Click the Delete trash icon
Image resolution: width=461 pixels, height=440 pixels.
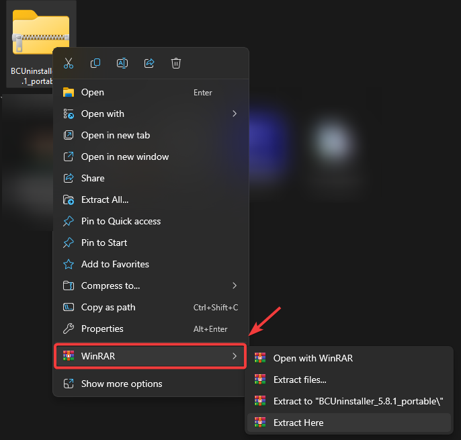coord(176,63)
